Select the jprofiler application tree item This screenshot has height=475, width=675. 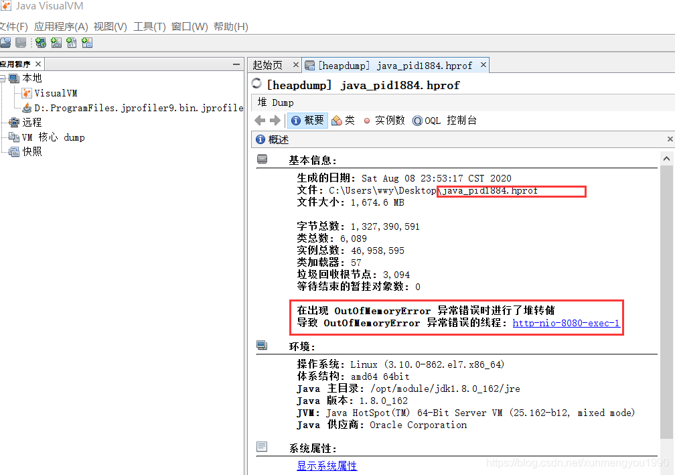pyautogui.click(x=139, y=108)
